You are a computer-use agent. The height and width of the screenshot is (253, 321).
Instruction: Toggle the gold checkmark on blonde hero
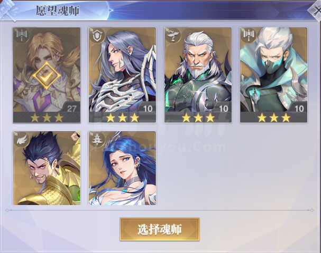point(47,76)
